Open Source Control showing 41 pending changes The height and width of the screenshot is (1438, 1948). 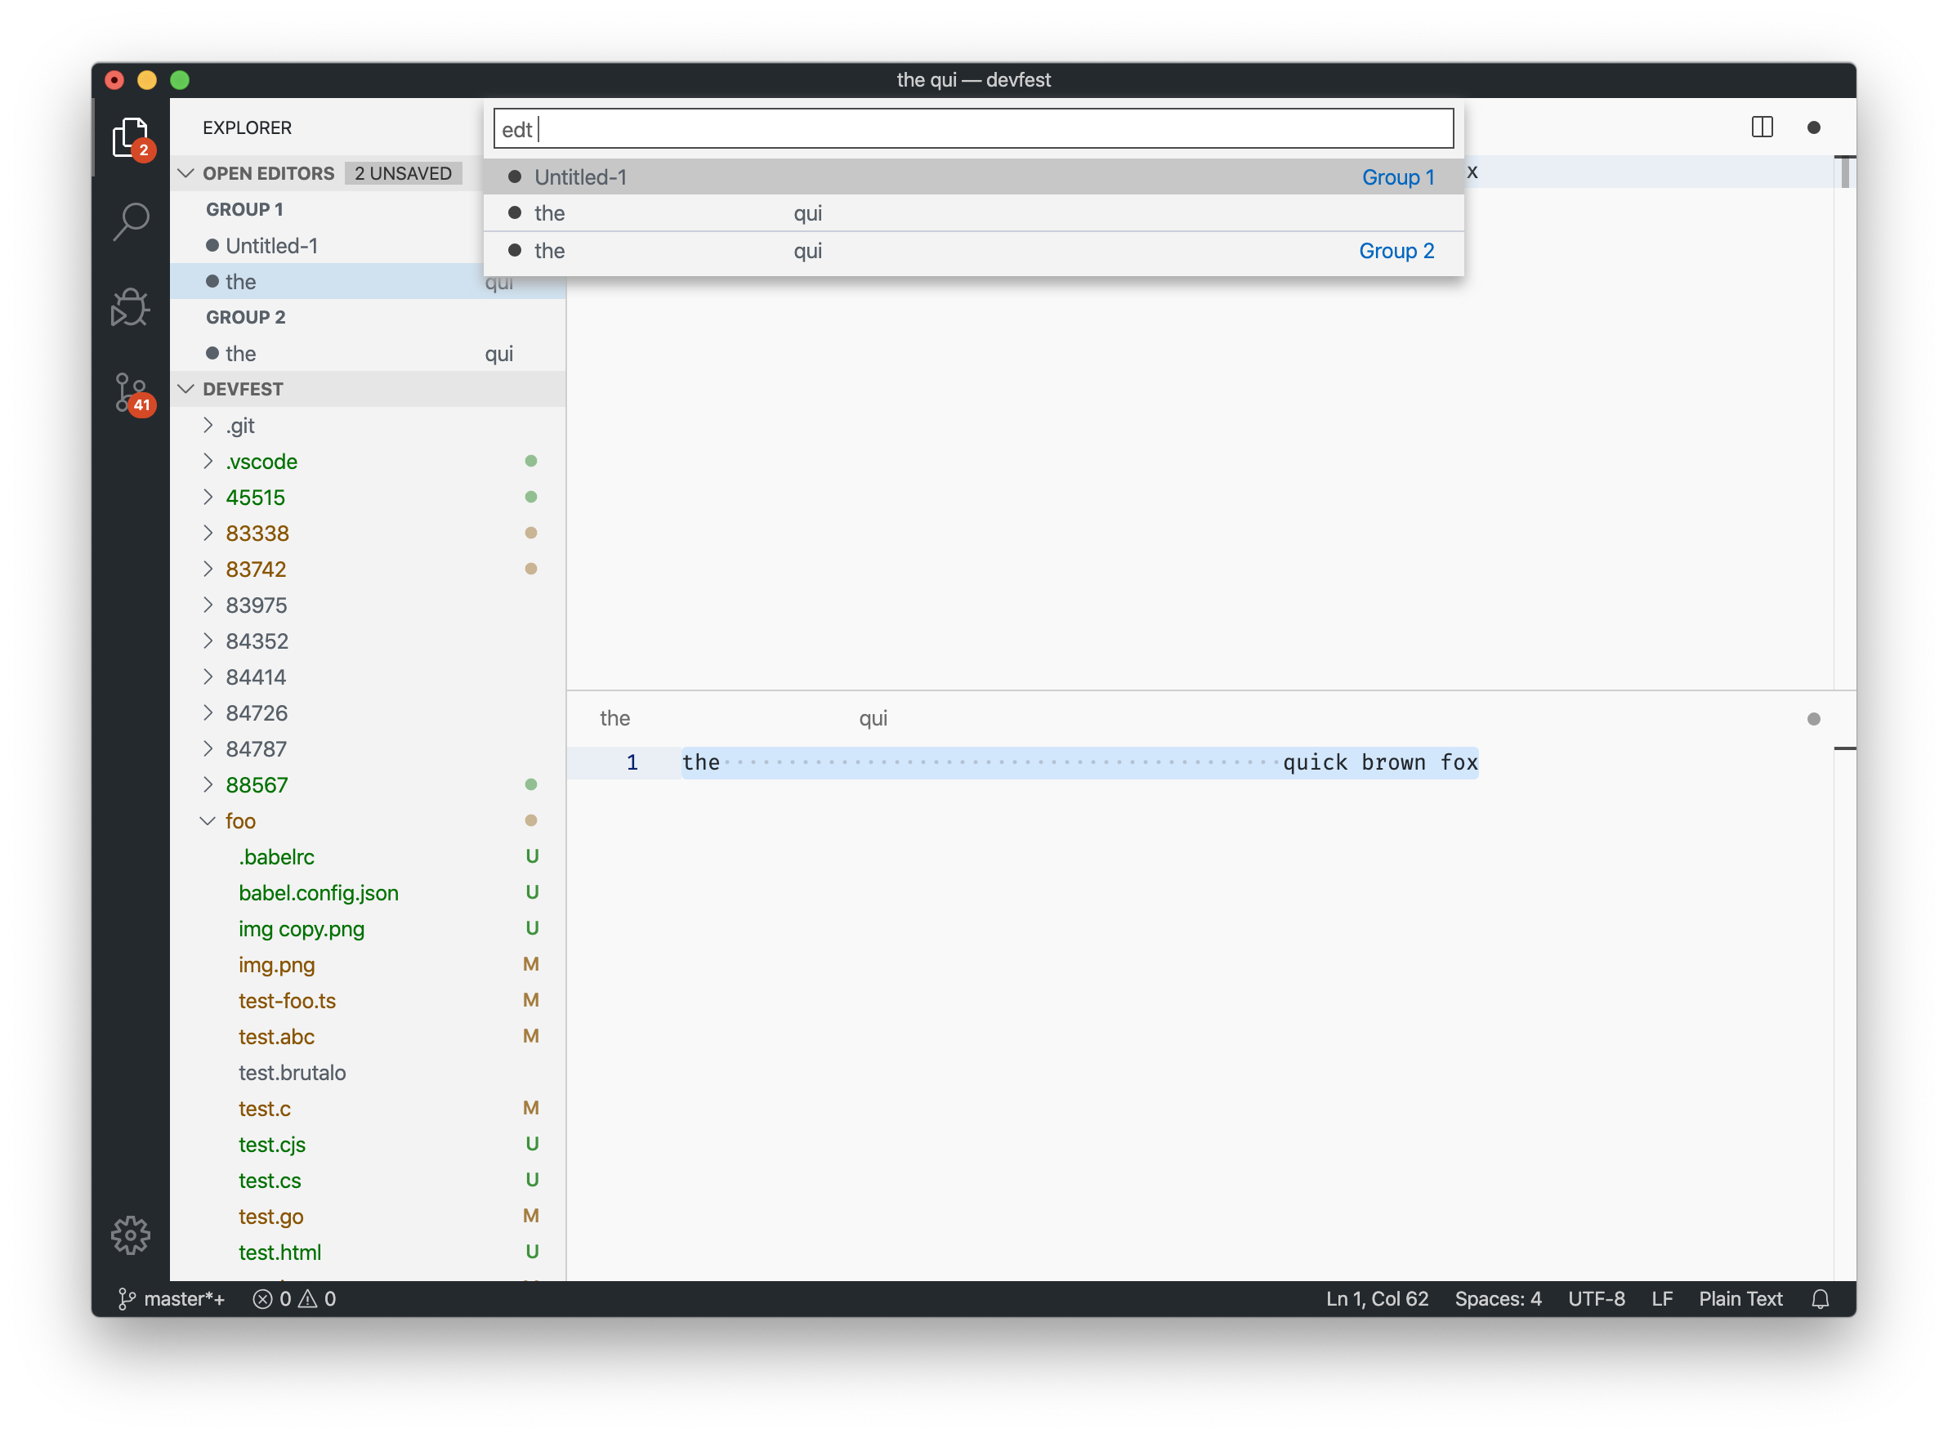click(131, 394)
